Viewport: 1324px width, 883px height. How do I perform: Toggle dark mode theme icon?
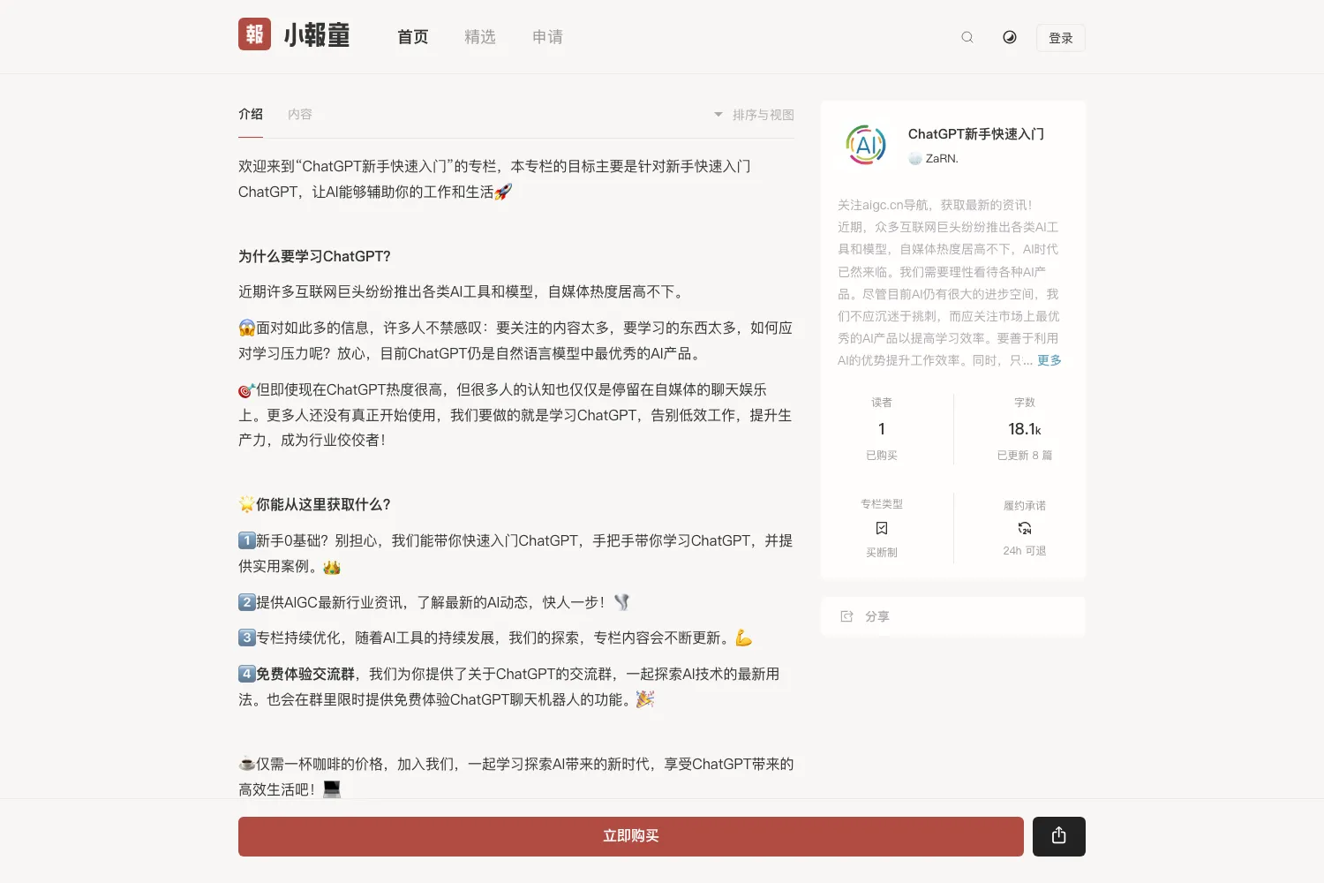tap(1010, 37)
